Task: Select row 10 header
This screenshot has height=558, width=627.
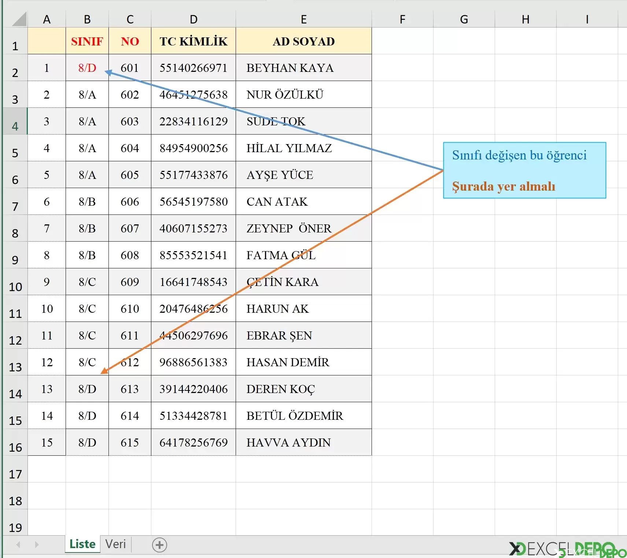Action: pos(15,282)
